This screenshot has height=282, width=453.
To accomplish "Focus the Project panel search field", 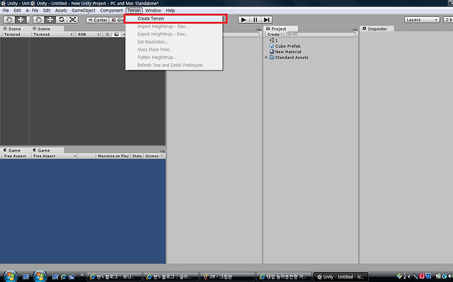I will 320,34.
